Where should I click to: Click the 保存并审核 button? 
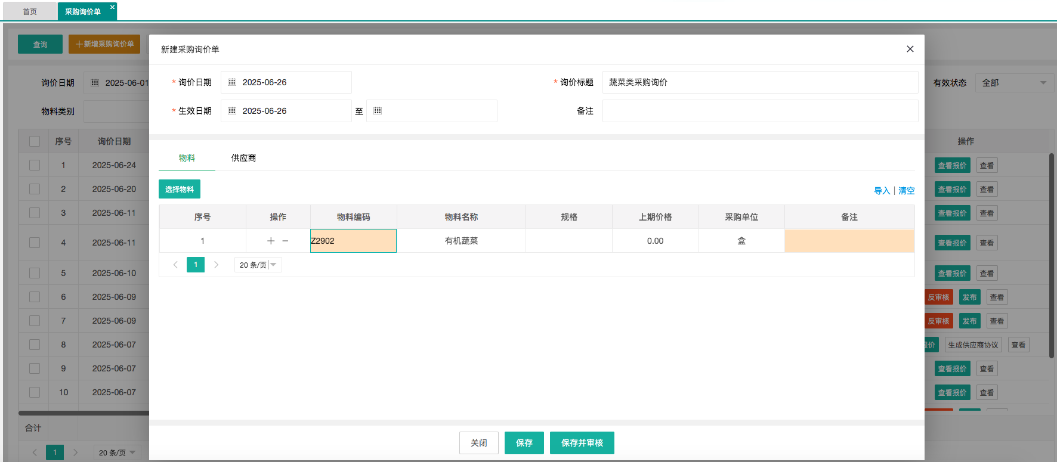[x=582, y=443]
